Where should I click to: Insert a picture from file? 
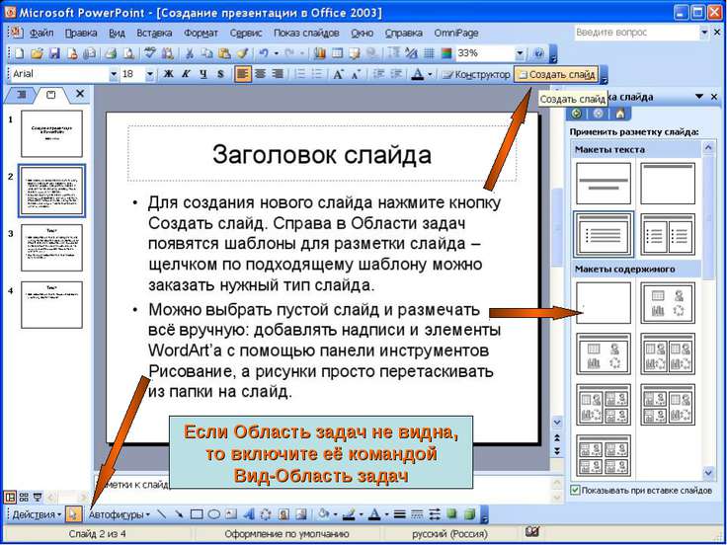point(301,514)
